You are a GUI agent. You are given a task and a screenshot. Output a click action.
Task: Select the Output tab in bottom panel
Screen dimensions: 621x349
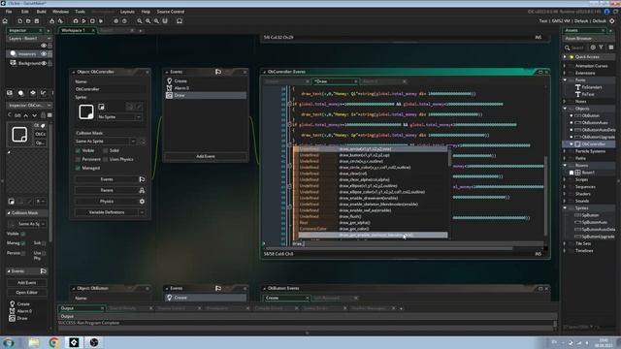pyautogui.click(x=67, y=308)
